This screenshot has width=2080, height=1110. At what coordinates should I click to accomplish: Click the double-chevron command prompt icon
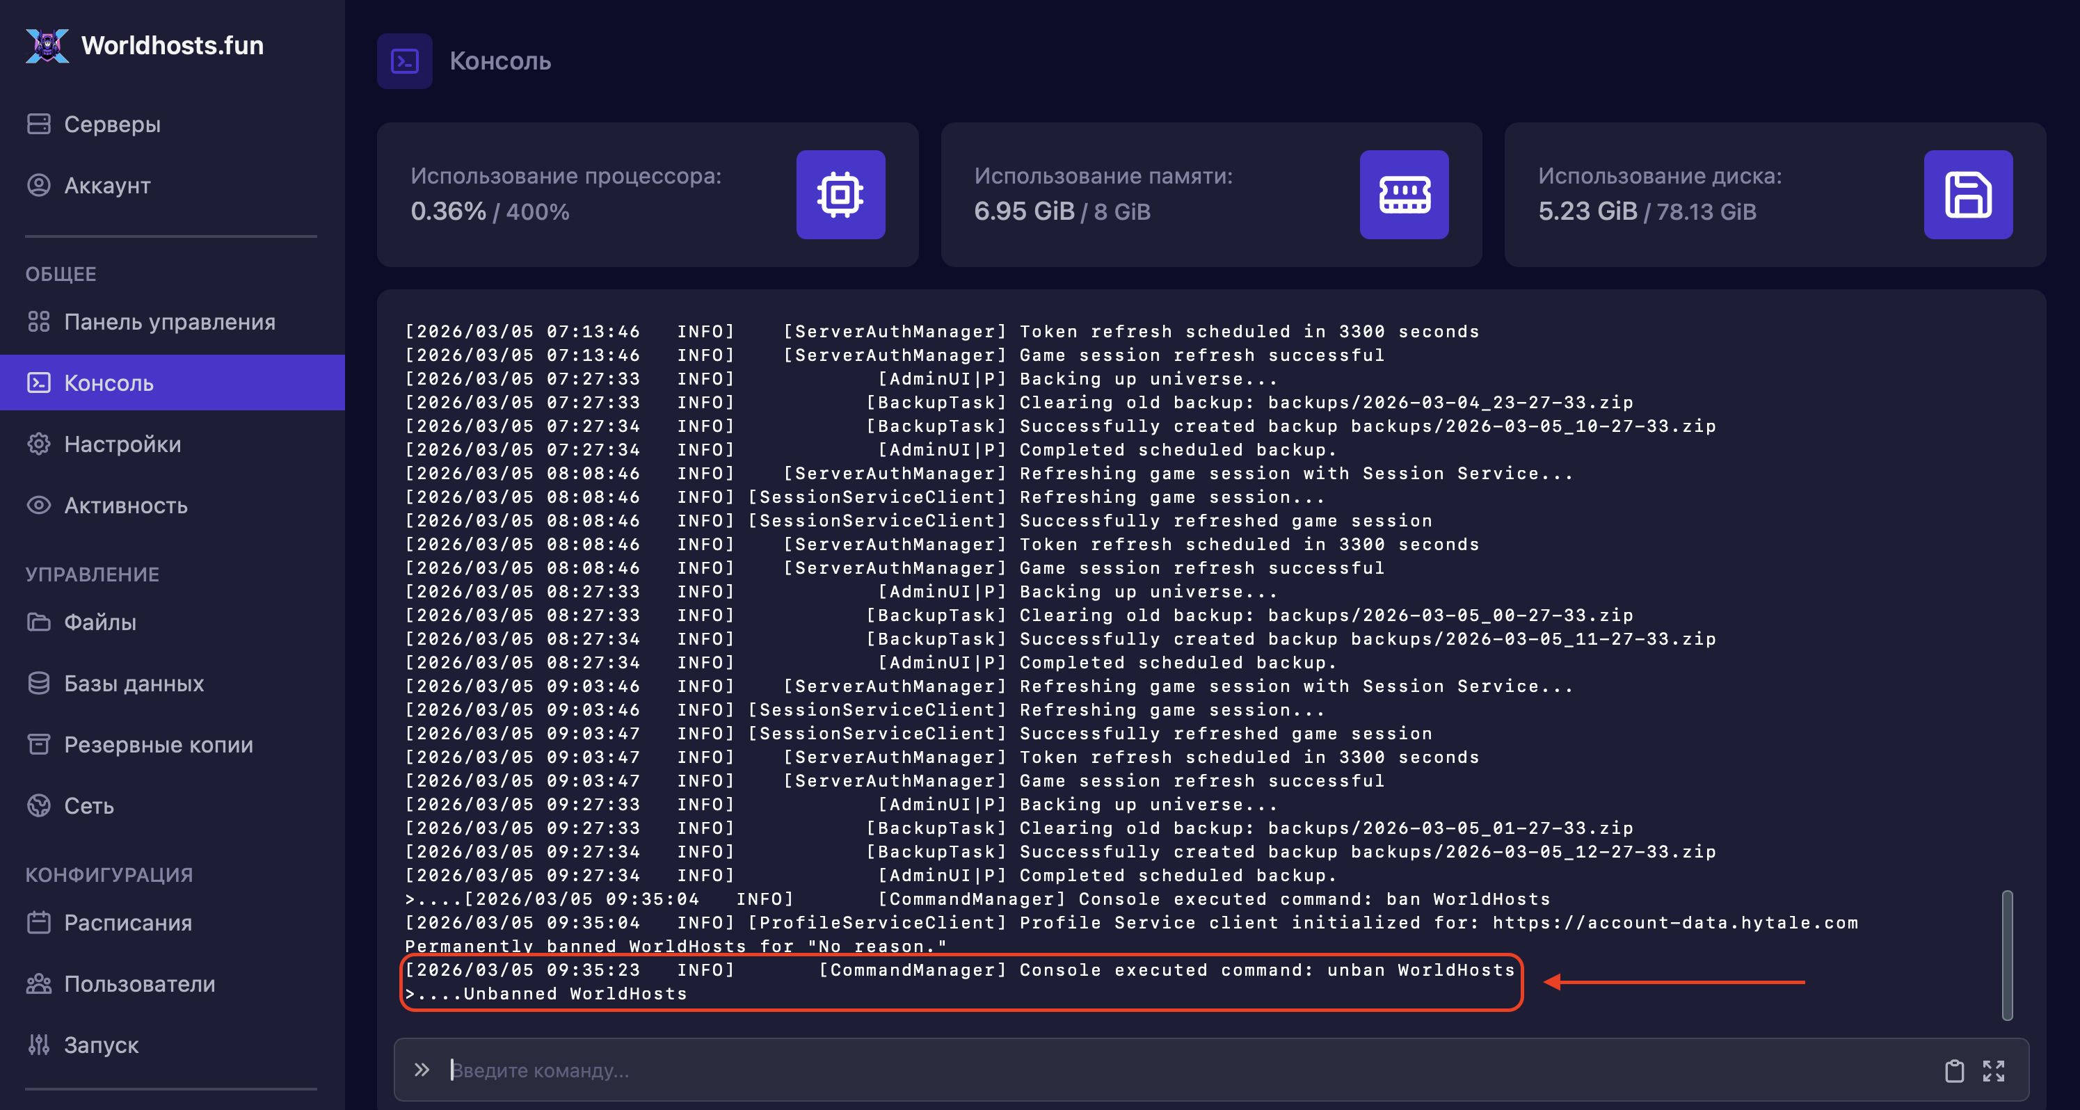click(422, 1070)
